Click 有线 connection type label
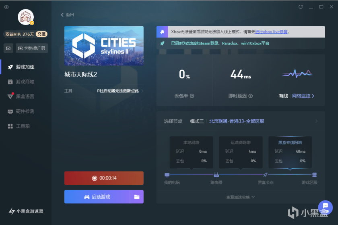338x225 pixels. [283, 96]
